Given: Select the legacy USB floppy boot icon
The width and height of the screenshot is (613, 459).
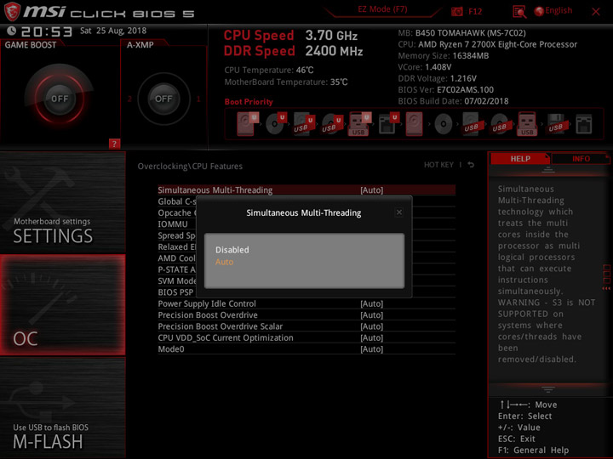Looking at the screenshot, I should [556, 124].
